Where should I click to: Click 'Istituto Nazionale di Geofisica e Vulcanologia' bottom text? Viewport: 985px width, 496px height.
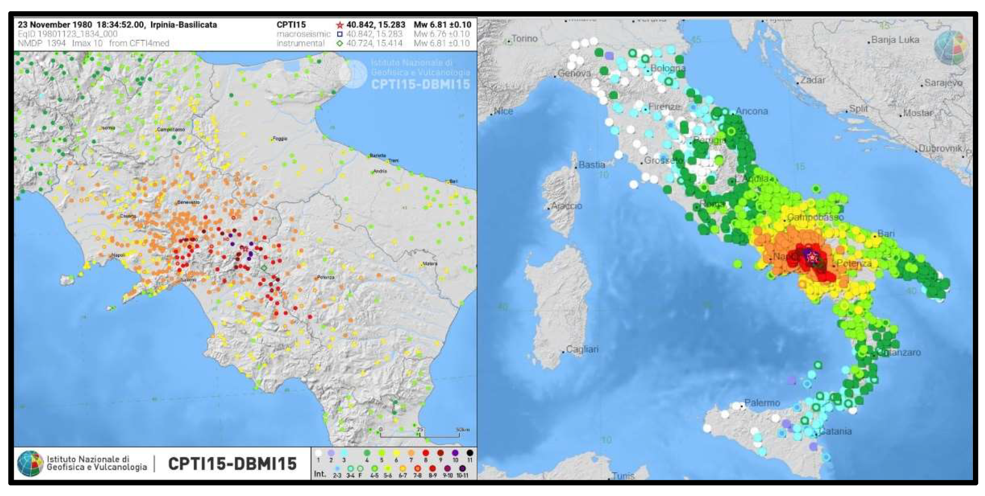[x=97, y=463]
